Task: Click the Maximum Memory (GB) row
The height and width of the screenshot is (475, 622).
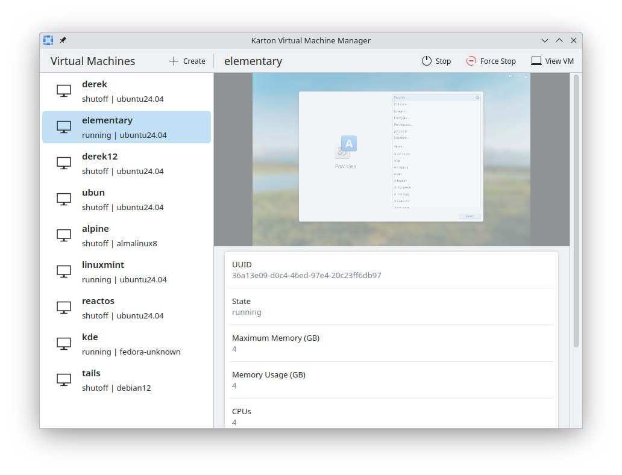Action: (x=391, y=343)
